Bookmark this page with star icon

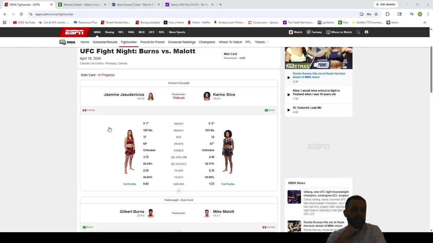[376, 14]
